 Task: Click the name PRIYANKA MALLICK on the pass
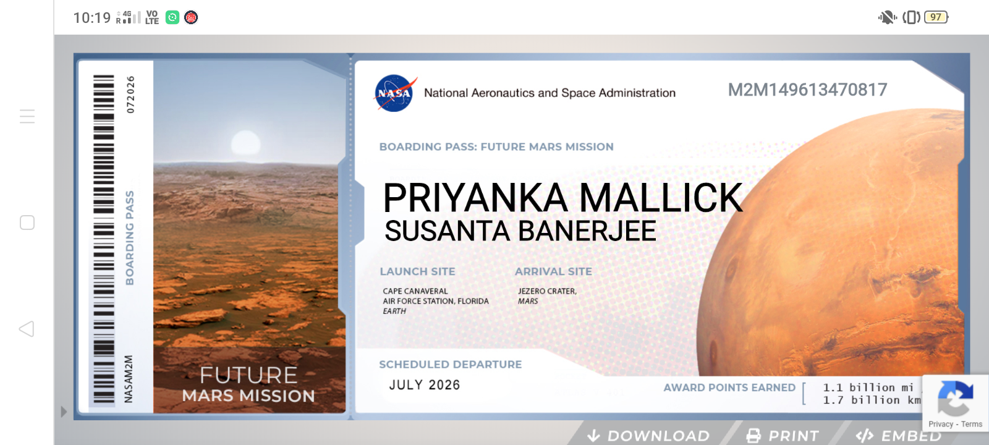point(562,198)
